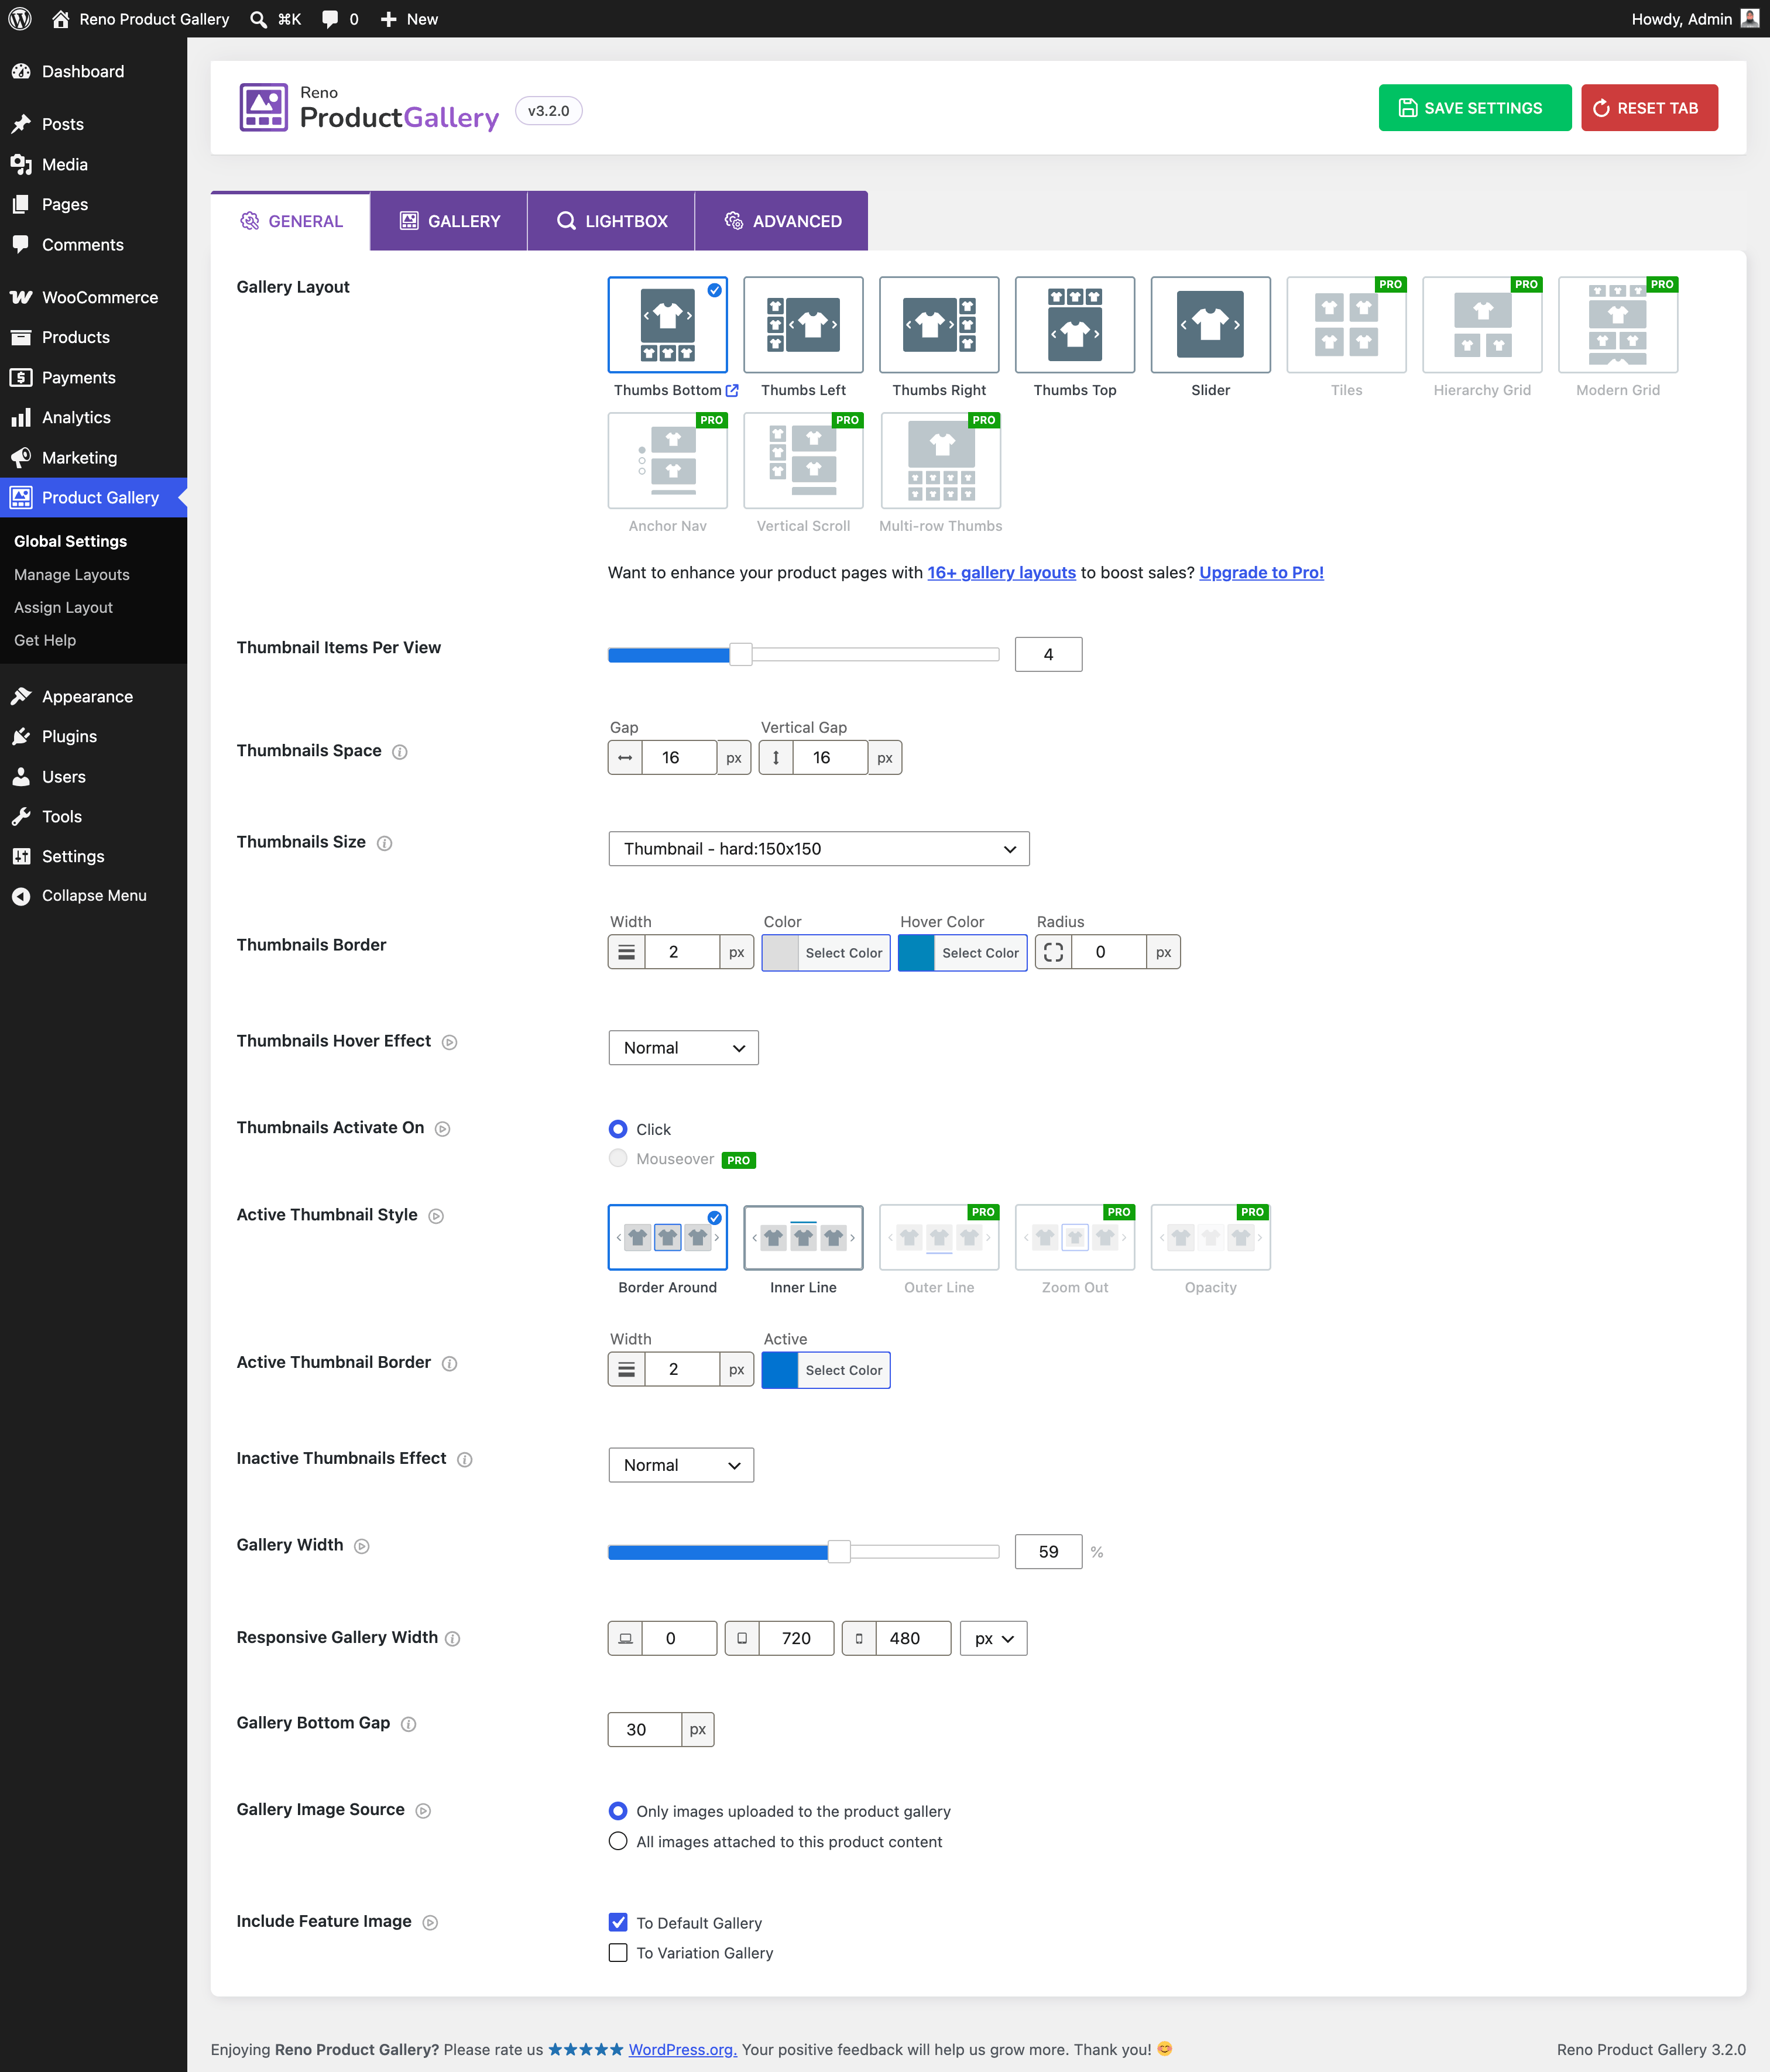This screenshot has width=1770, height=2072.
Task: Click the SAVE SETTINGS button
Action: tap(1475, 108)
